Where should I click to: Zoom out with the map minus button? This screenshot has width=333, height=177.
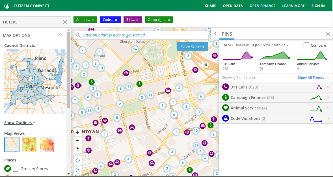pyautogui.click(x=77, y=141)
